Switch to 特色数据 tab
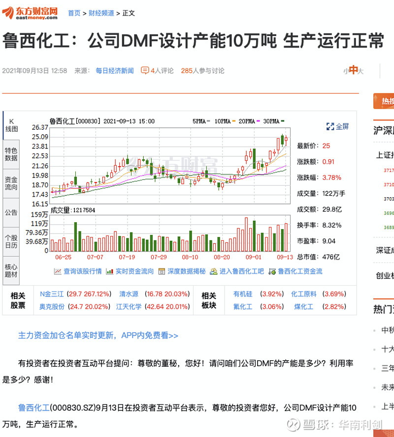394x437 pixels. (x=11, y=154)
